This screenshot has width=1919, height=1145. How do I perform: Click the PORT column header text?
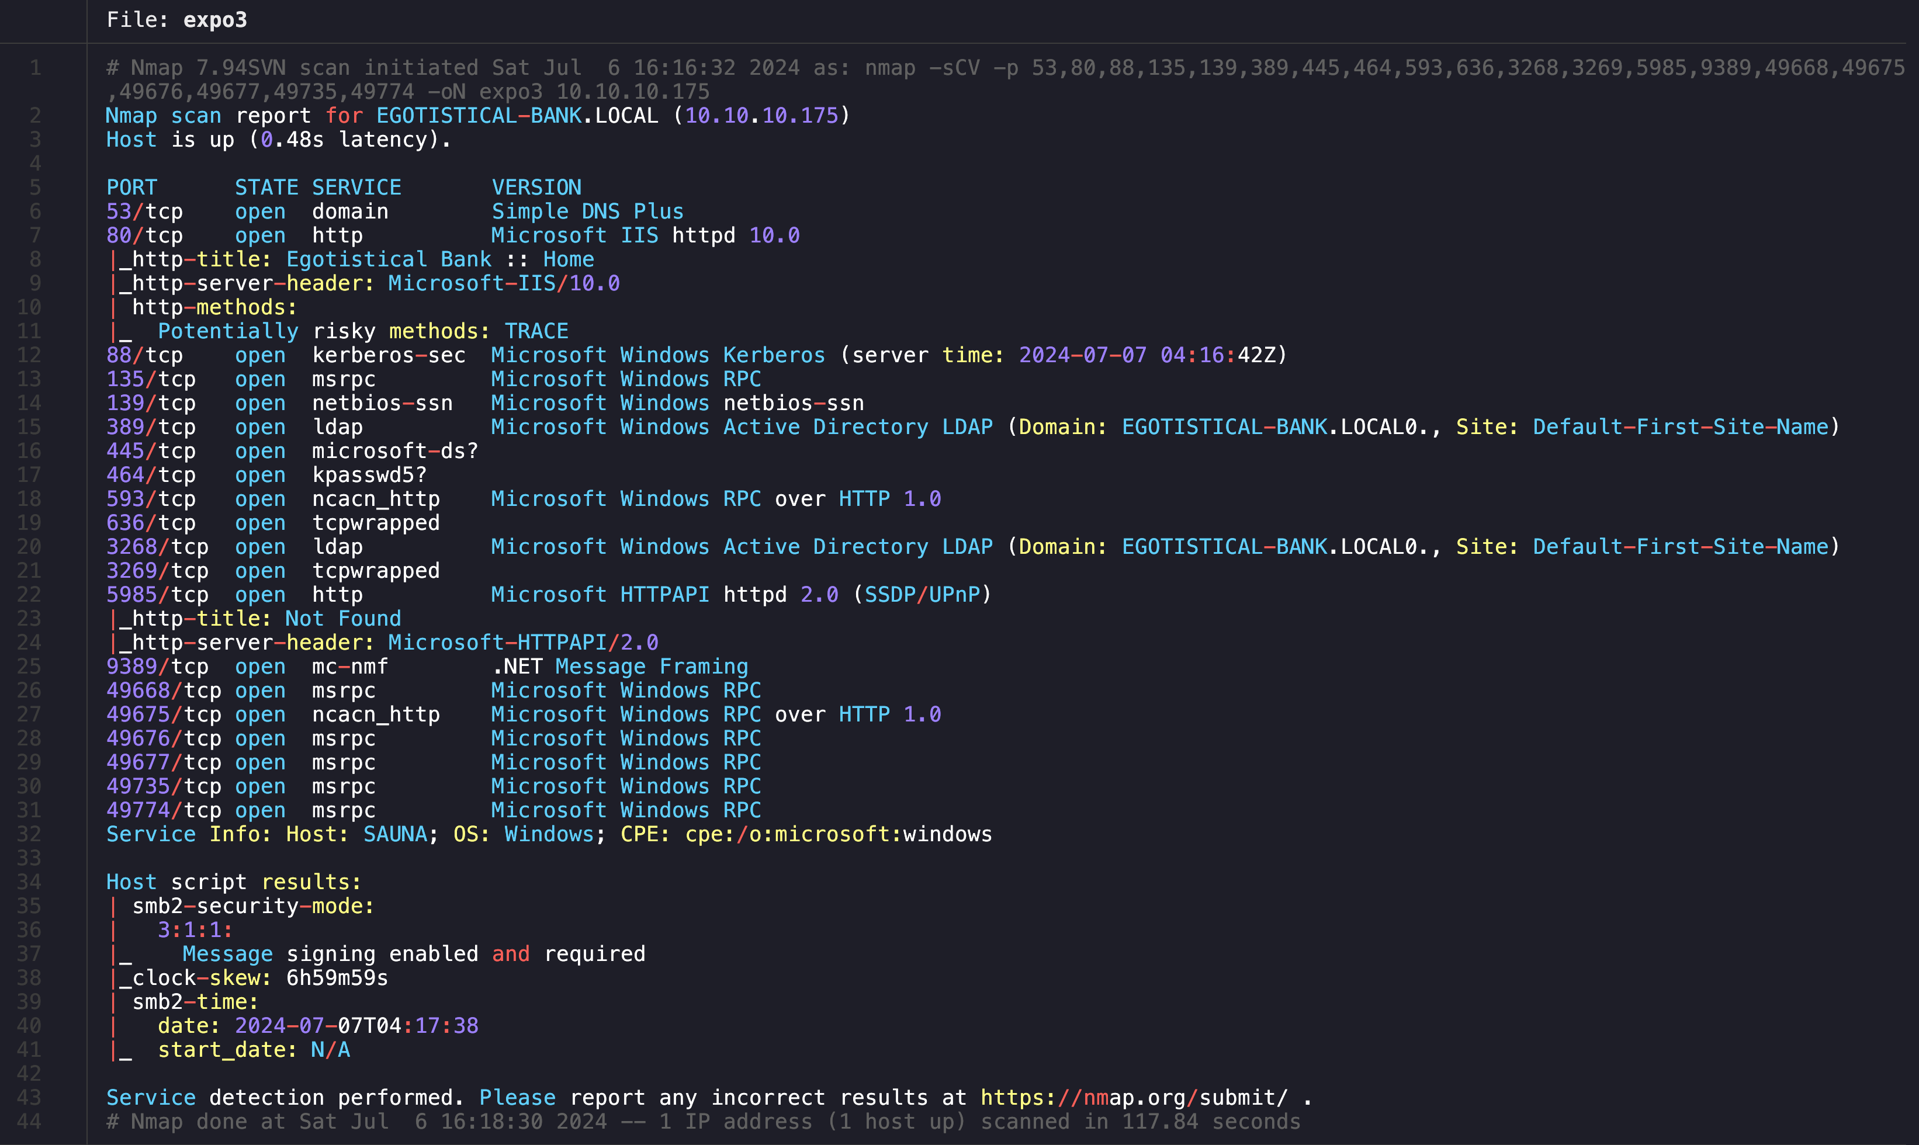[x=131, y=188]
